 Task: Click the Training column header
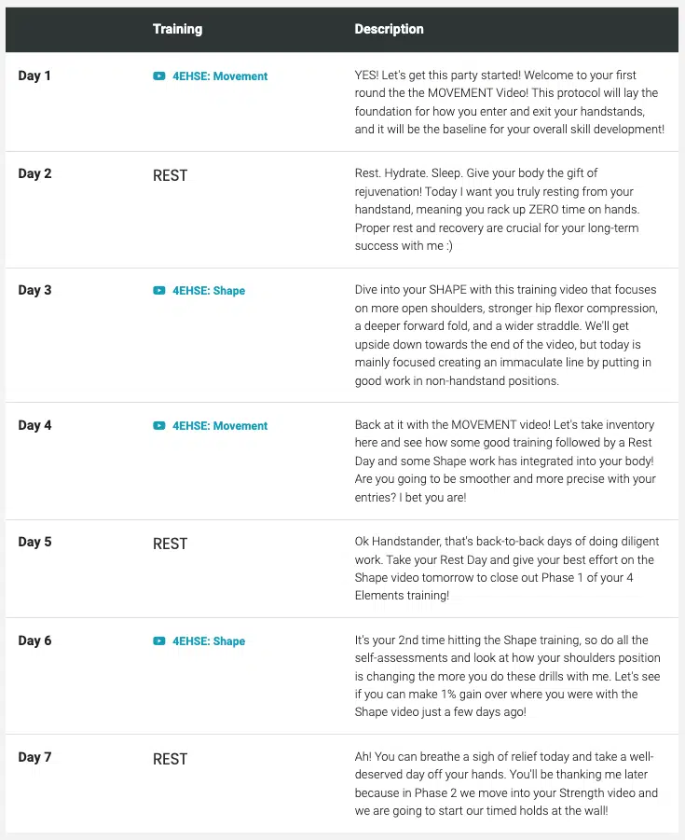(x=177, y=29)
